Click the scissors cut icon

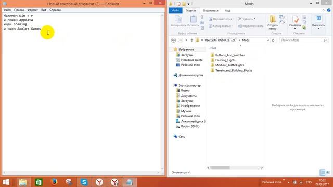point(202,17)
